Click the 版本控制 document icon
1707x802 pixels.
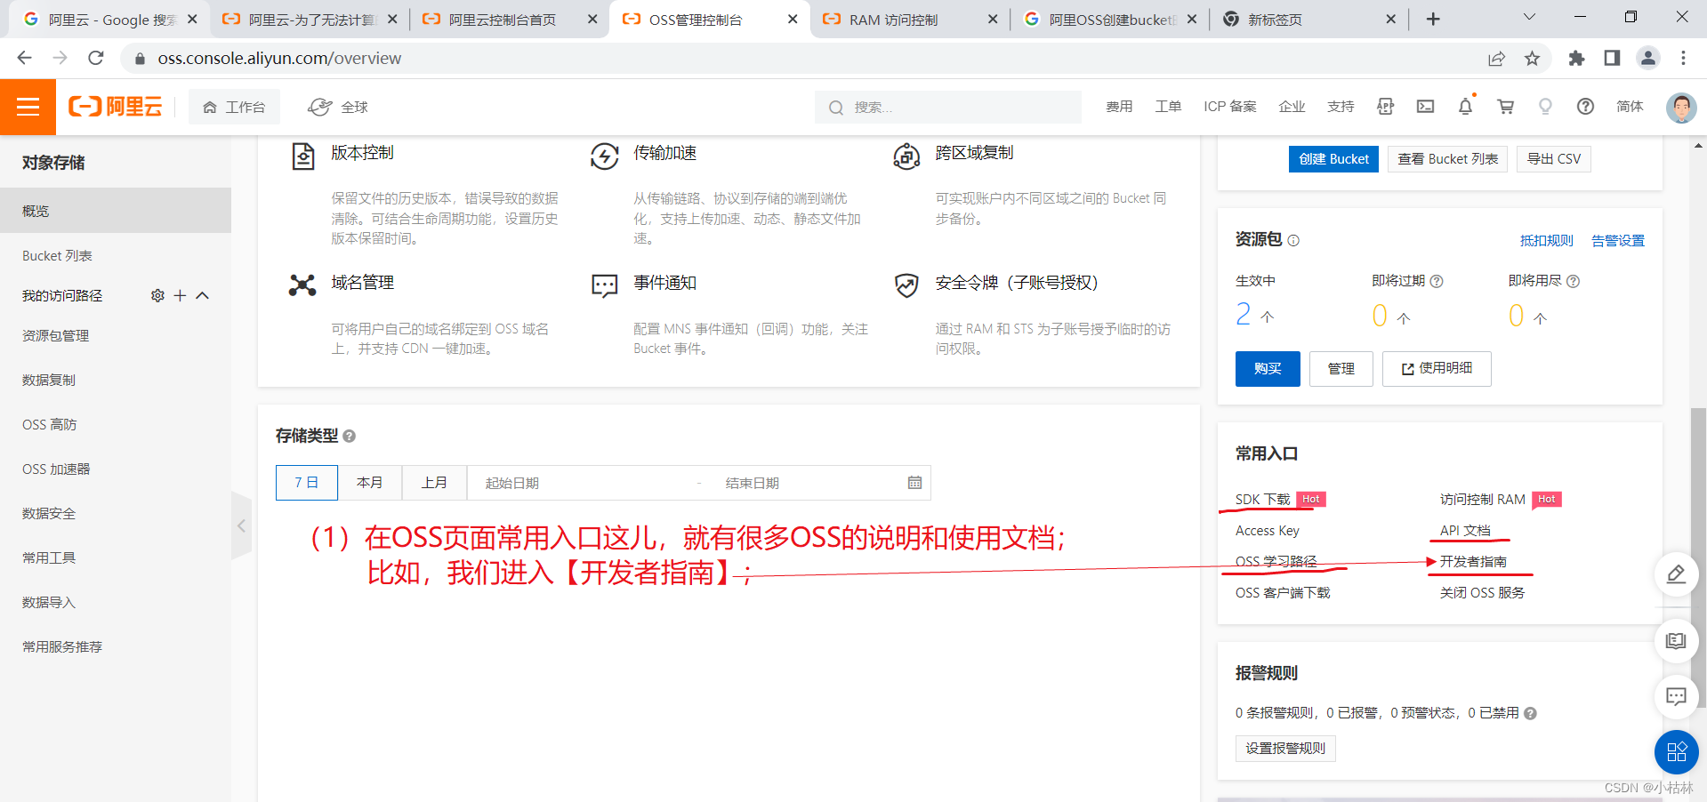click(x=303, y=156)
